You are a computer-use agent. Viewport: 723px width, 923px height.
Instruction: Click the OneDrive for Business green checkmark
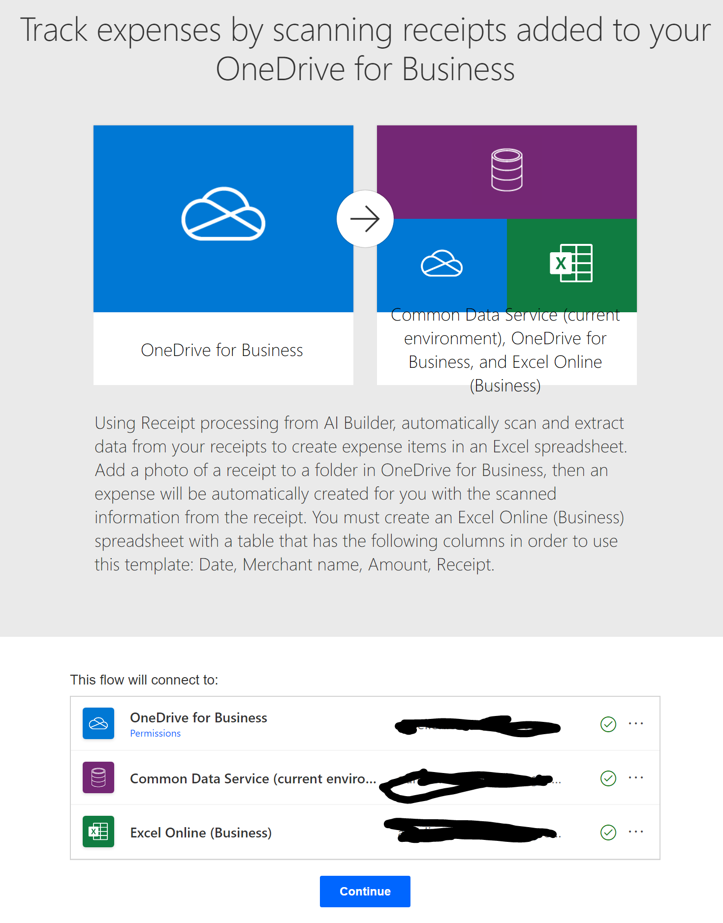[x=608, y=724]
